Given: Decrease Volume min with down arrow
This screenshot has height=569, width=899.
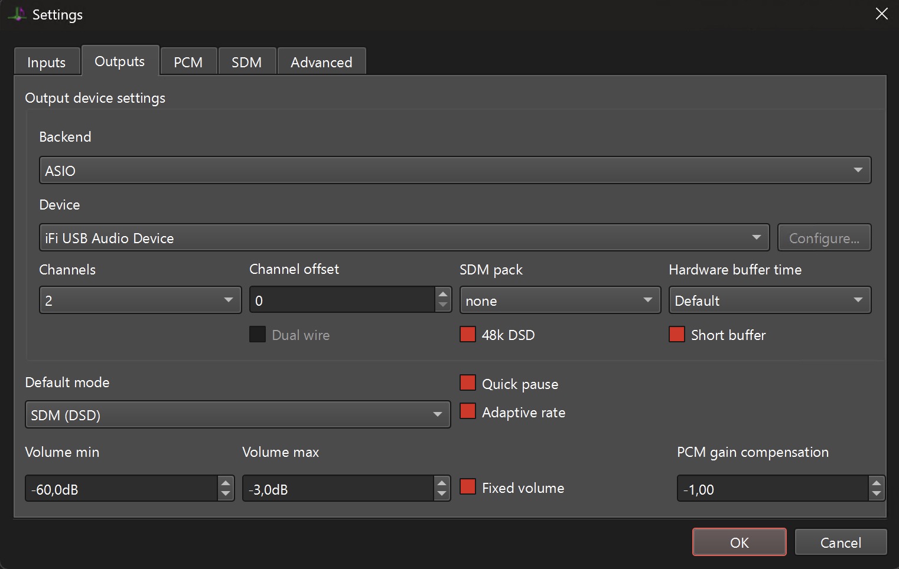Looking at the screenshot, I should [226, 495].
